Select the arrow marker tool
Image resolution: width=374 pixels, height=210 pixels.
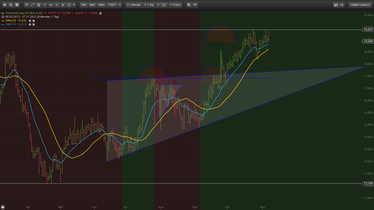(63, 5)
